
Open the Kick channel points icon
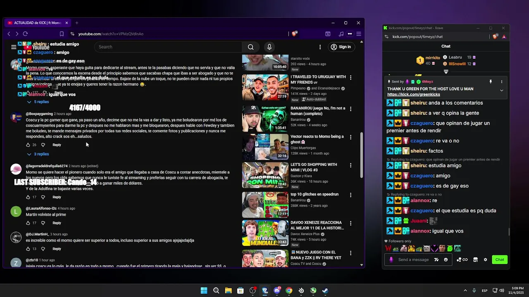462,260
